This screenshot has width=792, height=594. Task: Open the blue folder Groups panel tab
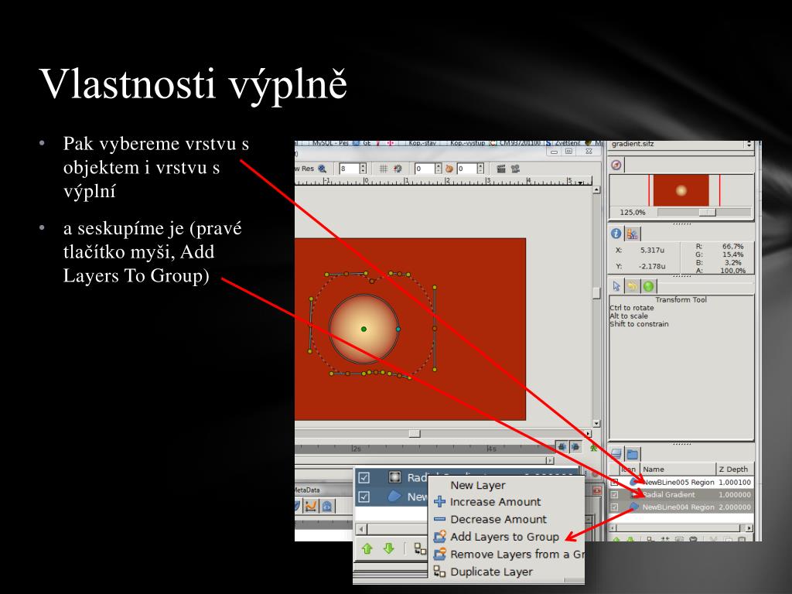(x=633, y=453)
